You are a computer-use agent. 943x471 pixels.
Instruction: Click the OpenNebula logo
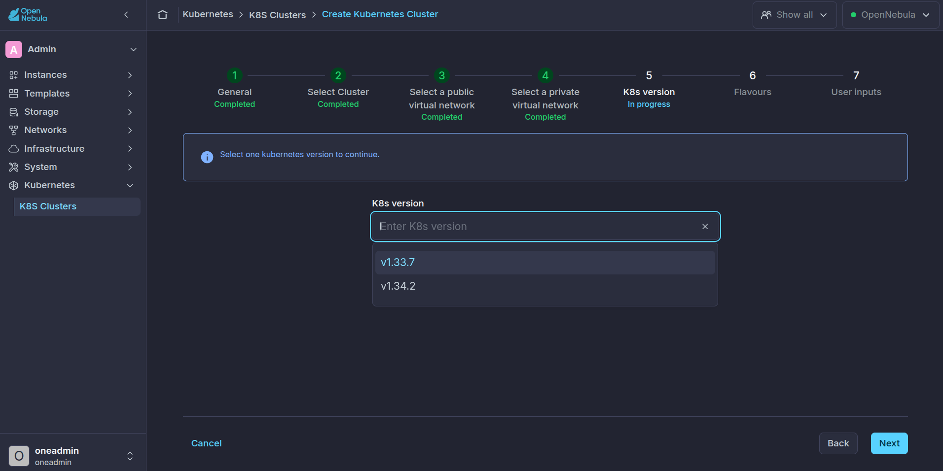28,15
